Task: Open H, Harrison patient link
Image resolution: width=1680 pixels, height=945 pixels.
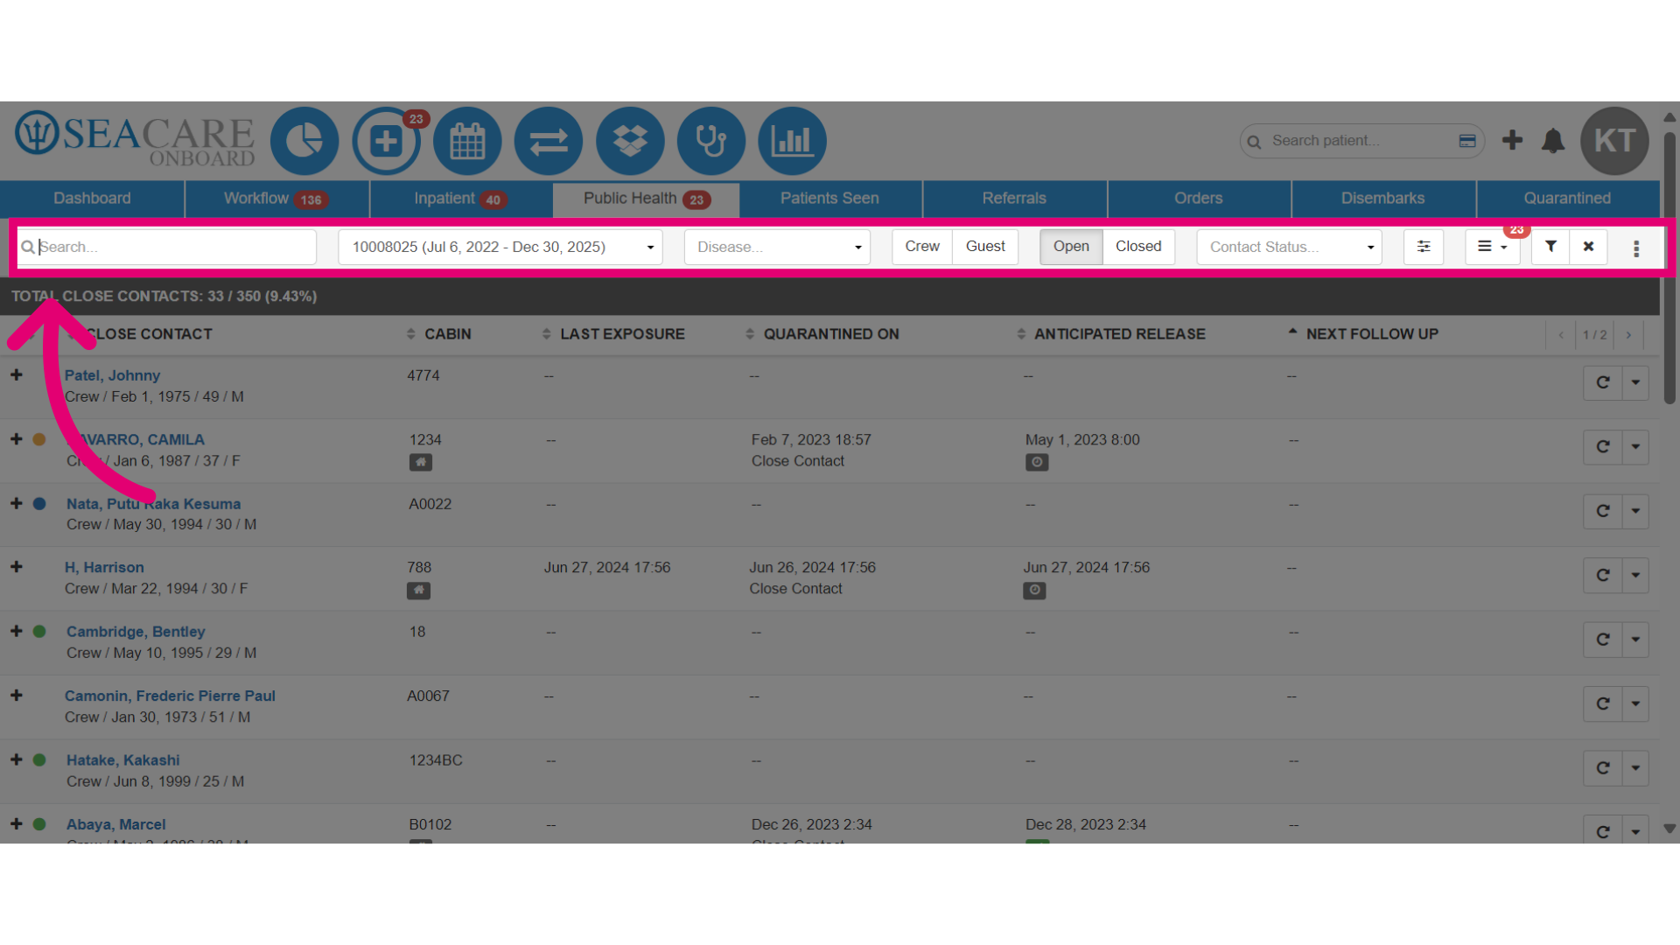Action: point(104,568)
